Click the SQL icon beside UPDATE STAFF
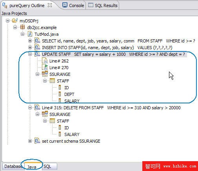This screenshot has height=171, width=198. tap(37, 54)
